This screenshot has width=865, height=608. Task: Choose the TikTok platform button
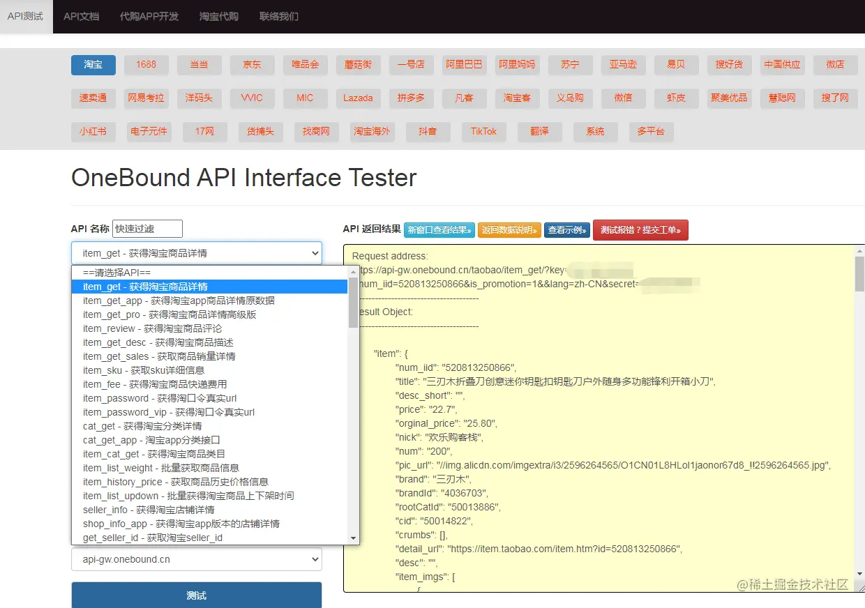click(x=484, y=132)
